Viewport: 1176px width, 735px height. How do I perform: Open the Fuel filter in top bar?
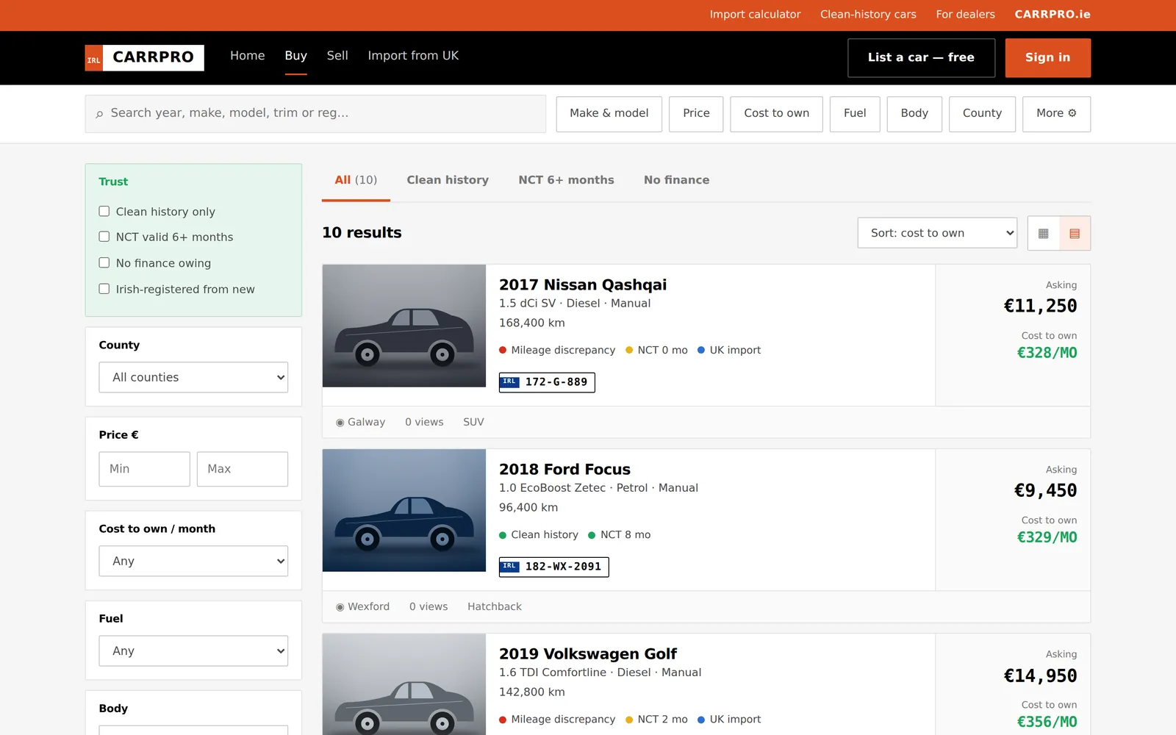tap(855, 114)
